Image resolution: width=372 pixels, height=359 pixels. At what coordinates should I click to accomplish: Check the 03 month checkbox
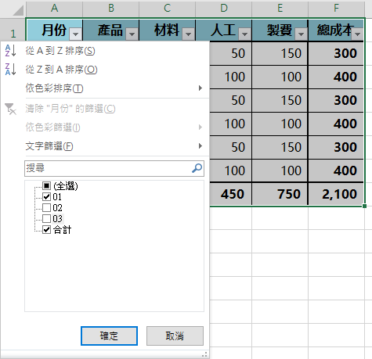click(x=46, y=218)
